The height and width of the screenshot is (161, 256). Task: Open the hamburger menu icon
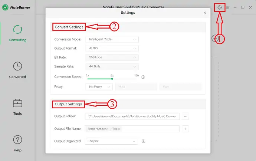pyautogui.click(x=227, y=7)
